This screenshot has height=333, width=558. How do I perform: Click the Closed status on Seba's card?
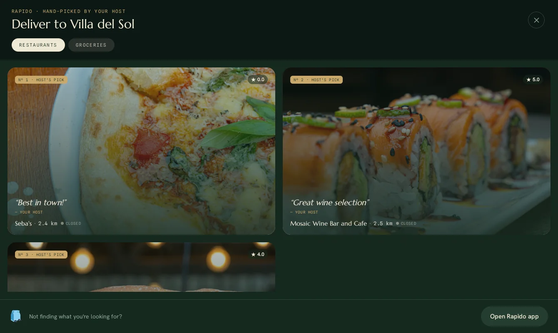(71, 224)
